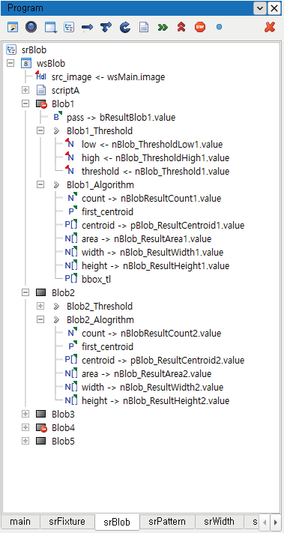Click the red STOP sign icon
The width and height of the screenshot is (284, 533).
click(x=200, y=27)
